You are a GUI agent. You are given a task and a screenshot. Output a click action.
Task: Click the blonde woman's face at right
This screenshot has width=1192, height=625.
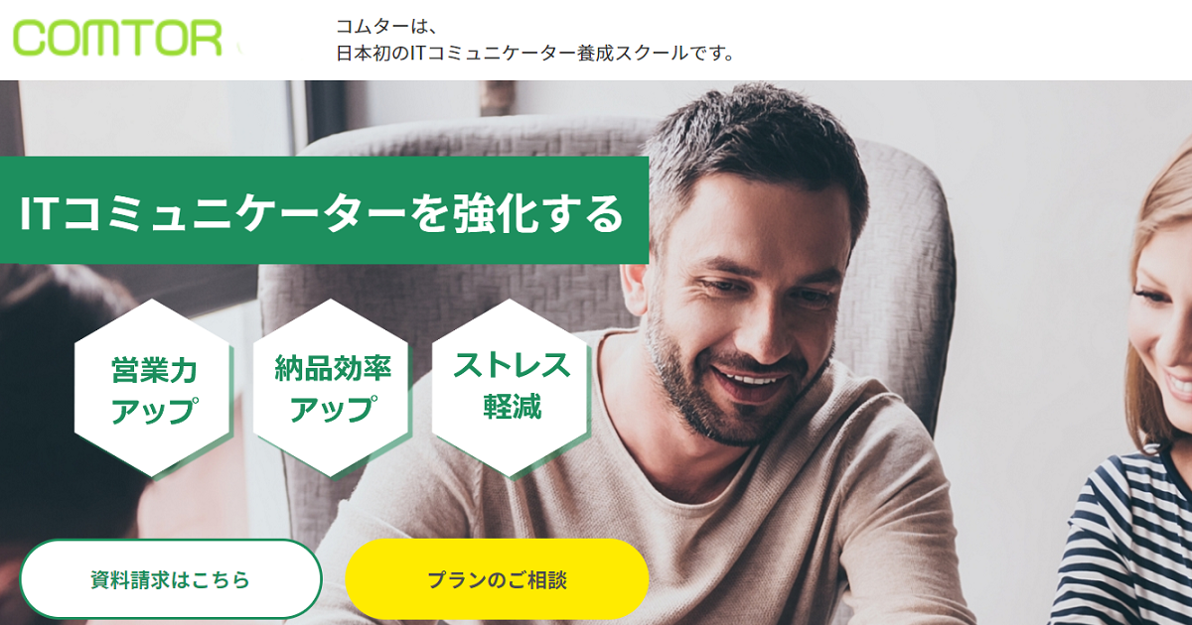(x=1167, y=317)
